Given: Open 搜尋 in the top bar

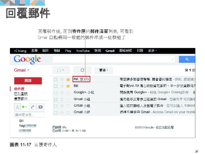Looking at the screenshot, I should [34, 50].
